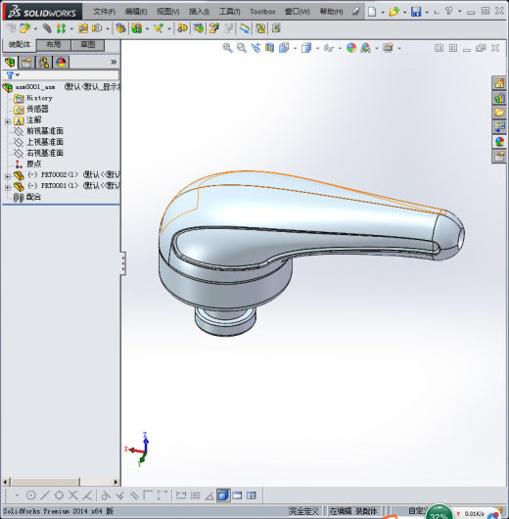
Task: Click the Previous View icon
Action: point(255,48)
